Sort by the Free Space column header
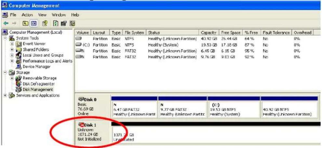This screenshot has height=148, width=322. click(231, 32)
